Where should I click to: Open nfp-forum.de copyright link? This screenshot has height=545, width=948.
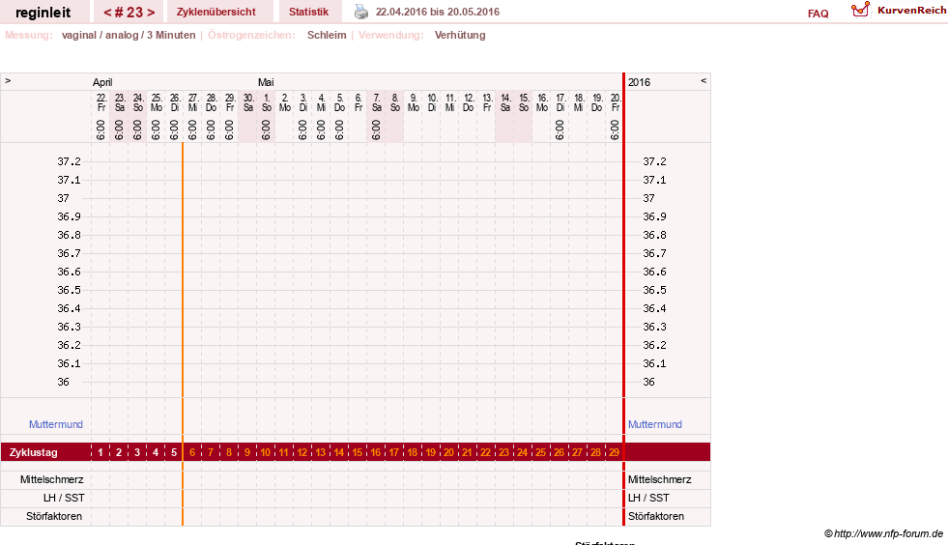(883, 533)
